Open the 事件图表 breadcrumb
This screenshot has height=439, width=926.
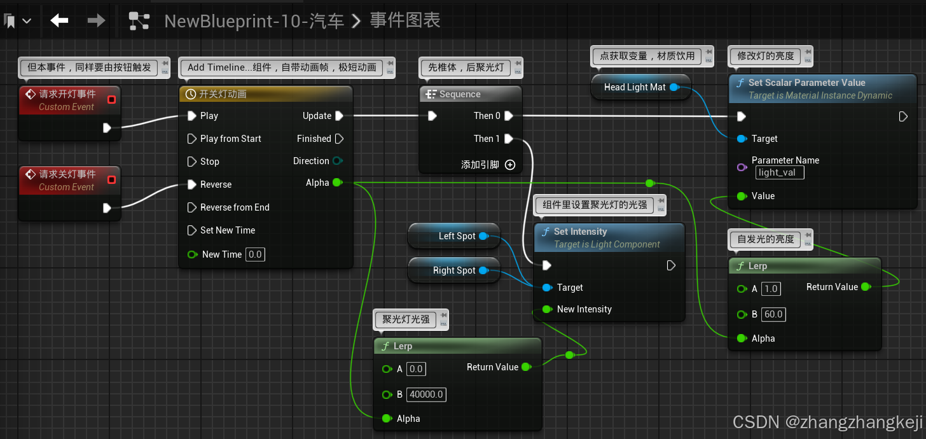405,21
